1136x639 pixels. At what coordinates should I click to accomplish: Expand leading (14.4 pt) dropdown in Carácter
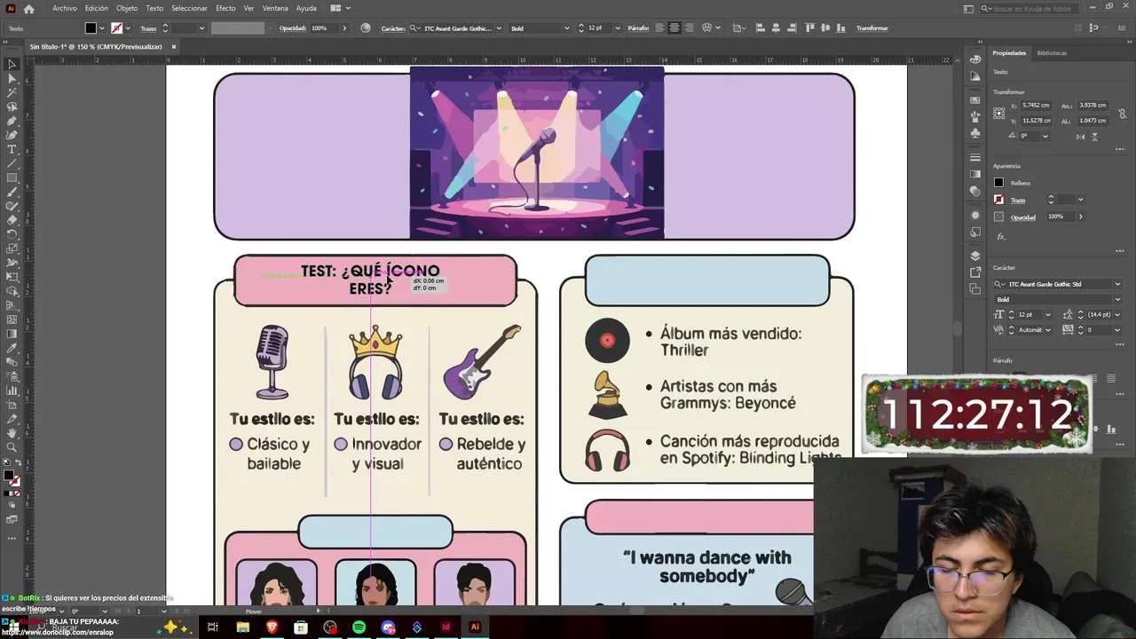click(1118, 314)
